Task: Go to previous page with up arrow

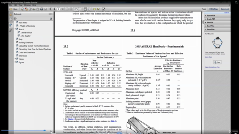Action: pos(51,9)
